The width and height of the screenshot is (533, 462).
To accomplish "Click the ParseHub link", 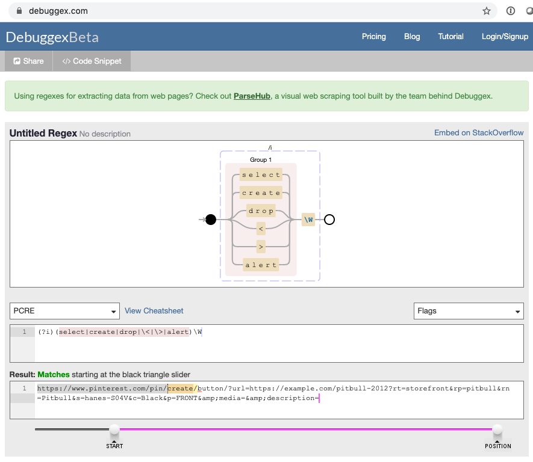I will tap(252, 96).
